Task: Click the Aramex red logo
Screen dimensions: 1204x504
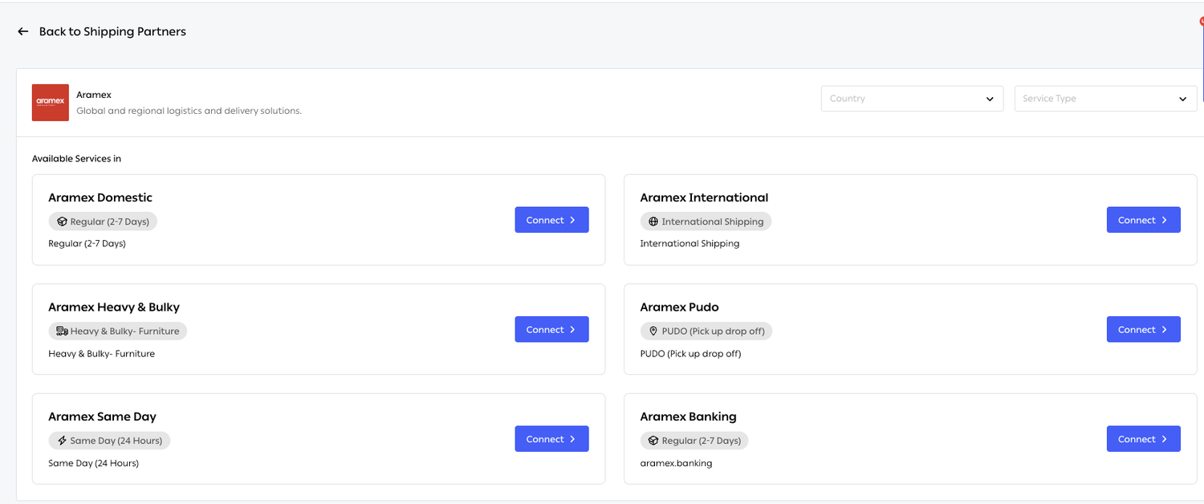Action: tap(50, 103)
